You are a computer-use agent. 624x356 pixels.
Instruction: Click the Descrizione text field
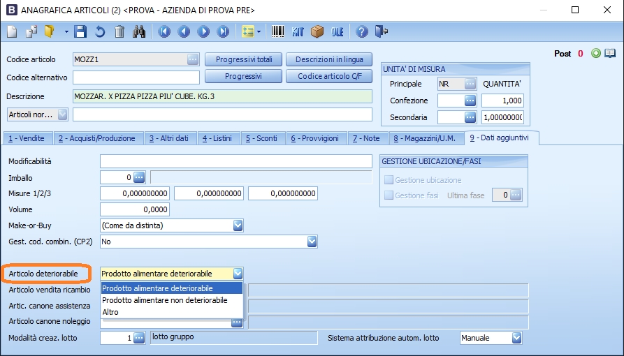tap(222, 96)
